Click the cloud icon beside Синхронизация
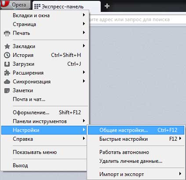Viewport: 186px width, 180px height. click(7, 82)
